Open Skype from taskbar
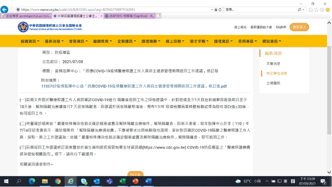 [x=84, y=181]
